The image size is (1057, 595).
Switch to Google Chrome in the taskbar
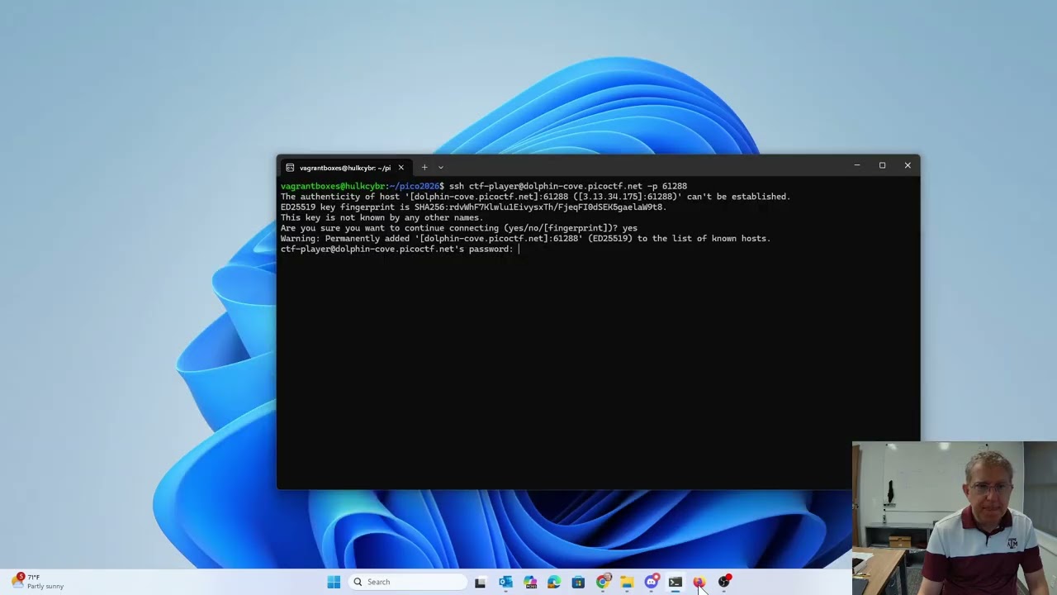(603, 582)
